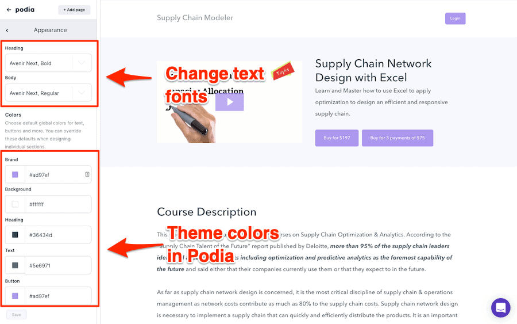Click the podia logo
This screenshot has width=517, height=324.
[25, 10]
